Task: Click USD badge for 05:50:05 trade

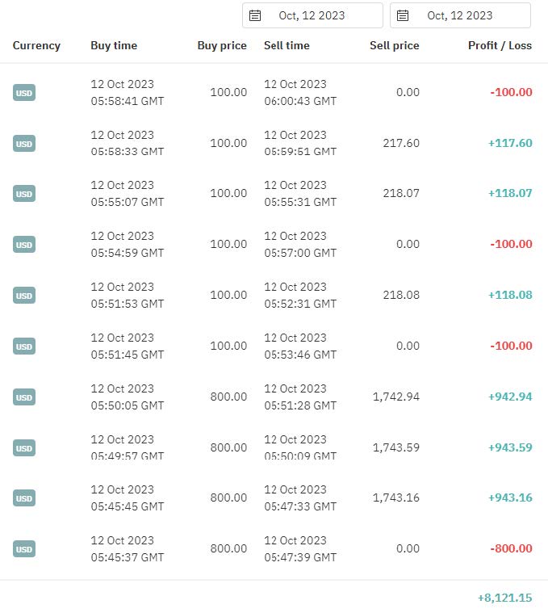Action: (24, 397)
